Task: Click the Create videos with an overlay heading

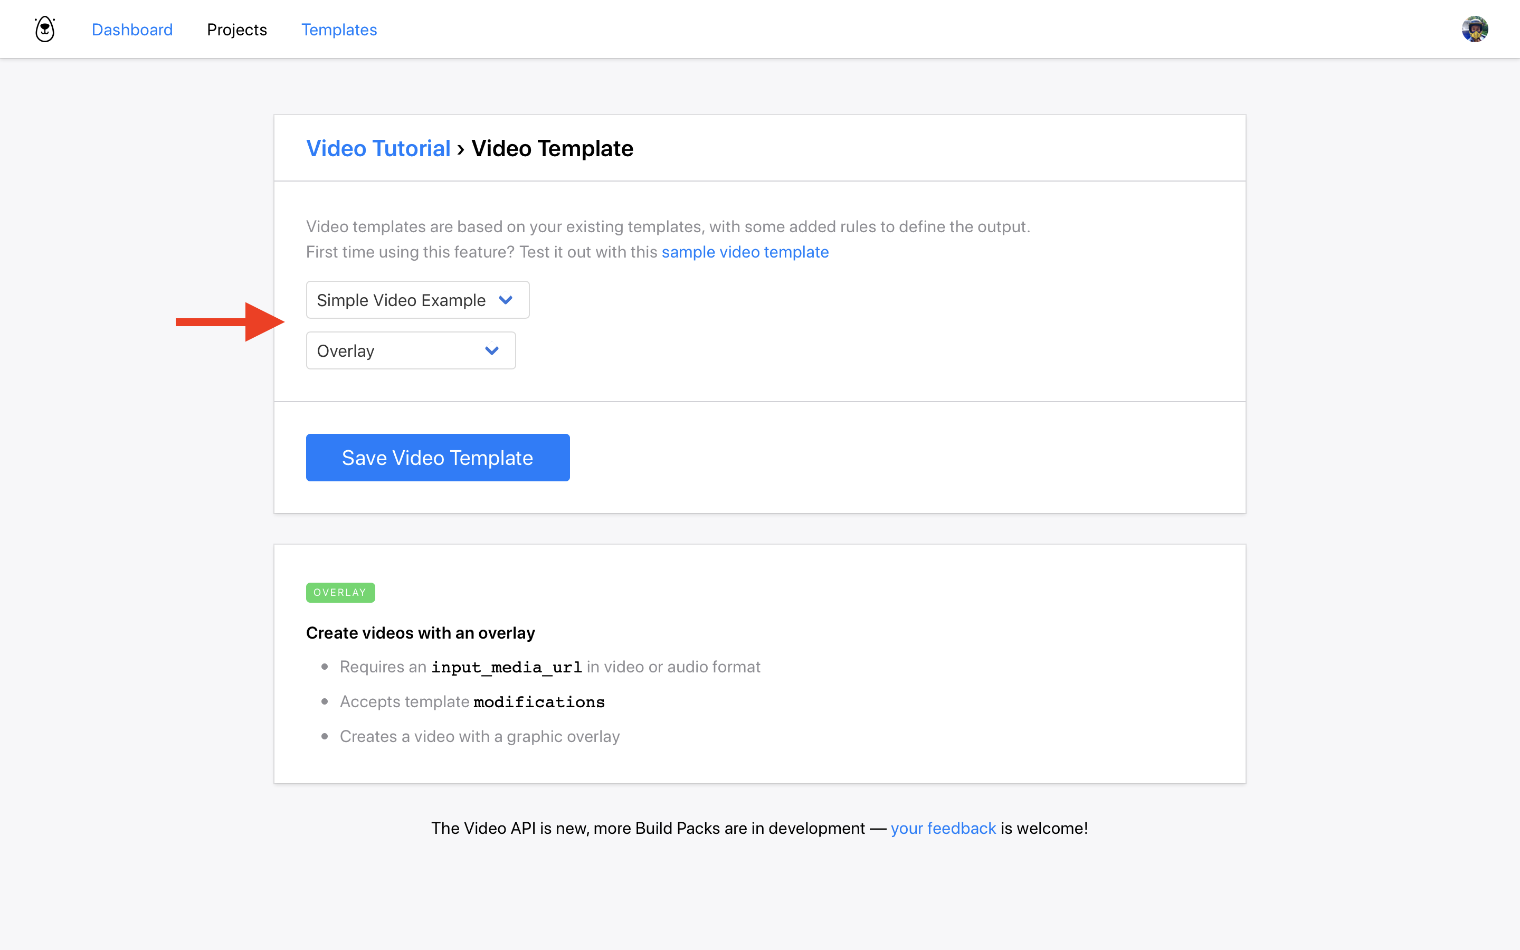Action: click(420, 633)
